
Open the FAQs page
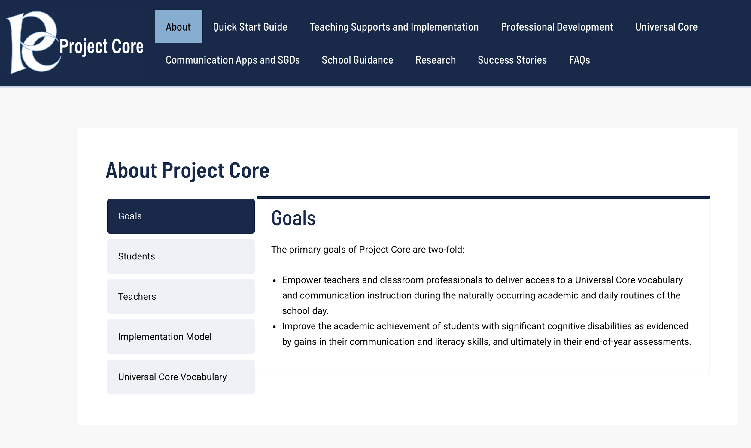pyautogui.click(x=579, y=60)
